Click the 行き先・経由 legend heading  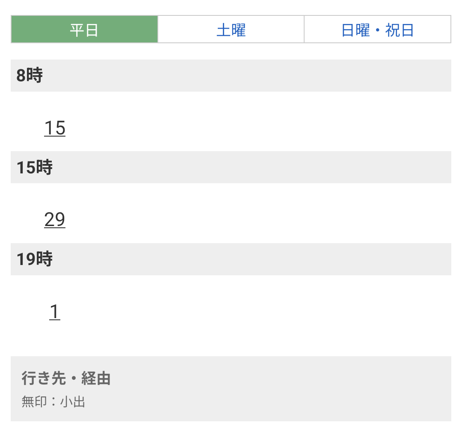(x=66, y=378)
